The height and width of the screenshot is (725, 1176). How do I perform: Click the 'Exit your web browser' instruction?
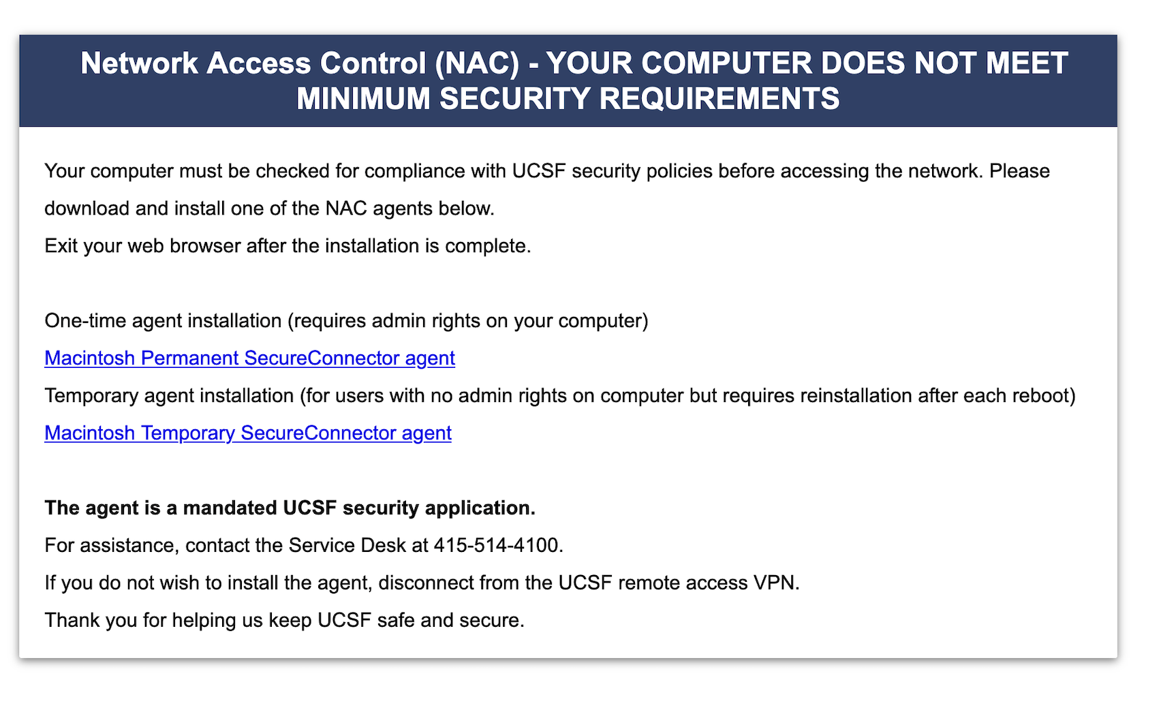tap(287, 246)
